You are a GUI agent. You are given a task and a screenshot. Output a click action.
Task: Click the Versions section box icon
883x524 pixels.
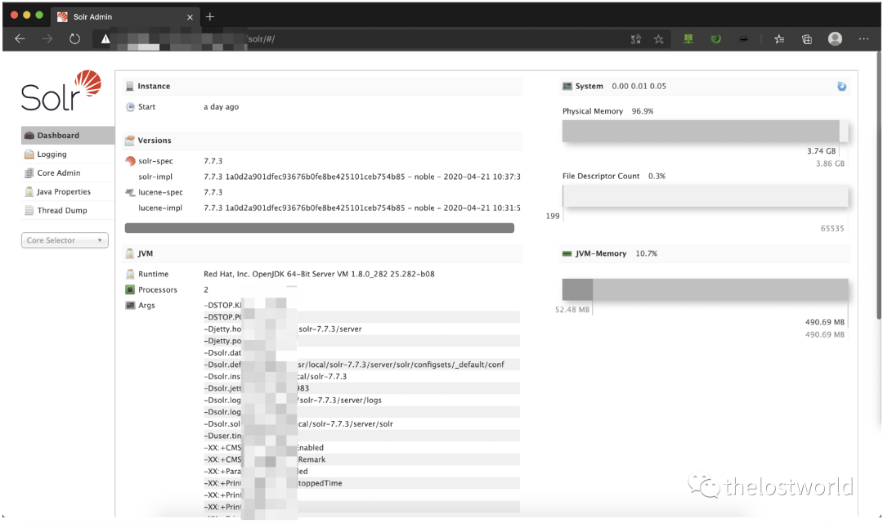pos(129,140)
